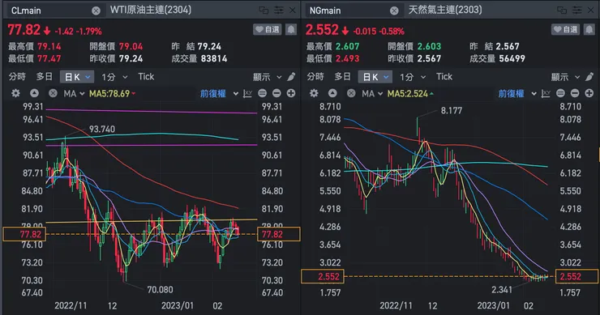
Task: Open drawing pencil tool on natural gas chart
Action: (x=589, y=77)
